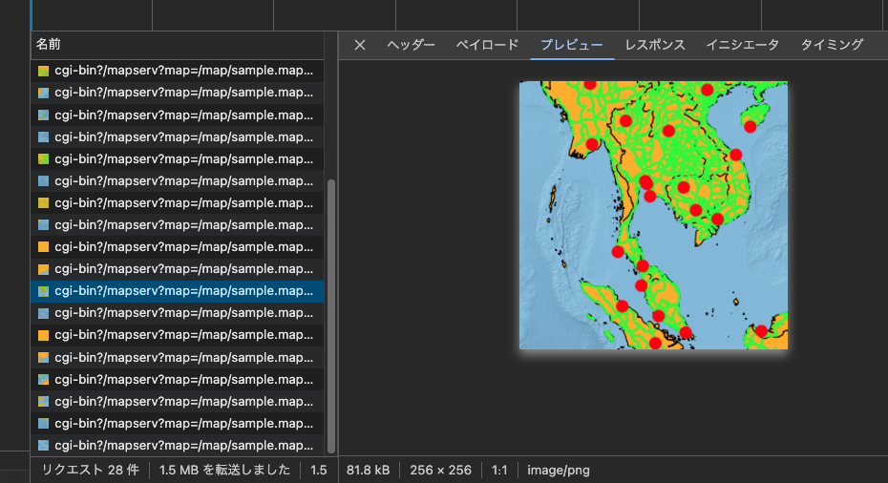Click the thumbnail icon of the topmost request
The image size is (888, 483).
(43, 71)
